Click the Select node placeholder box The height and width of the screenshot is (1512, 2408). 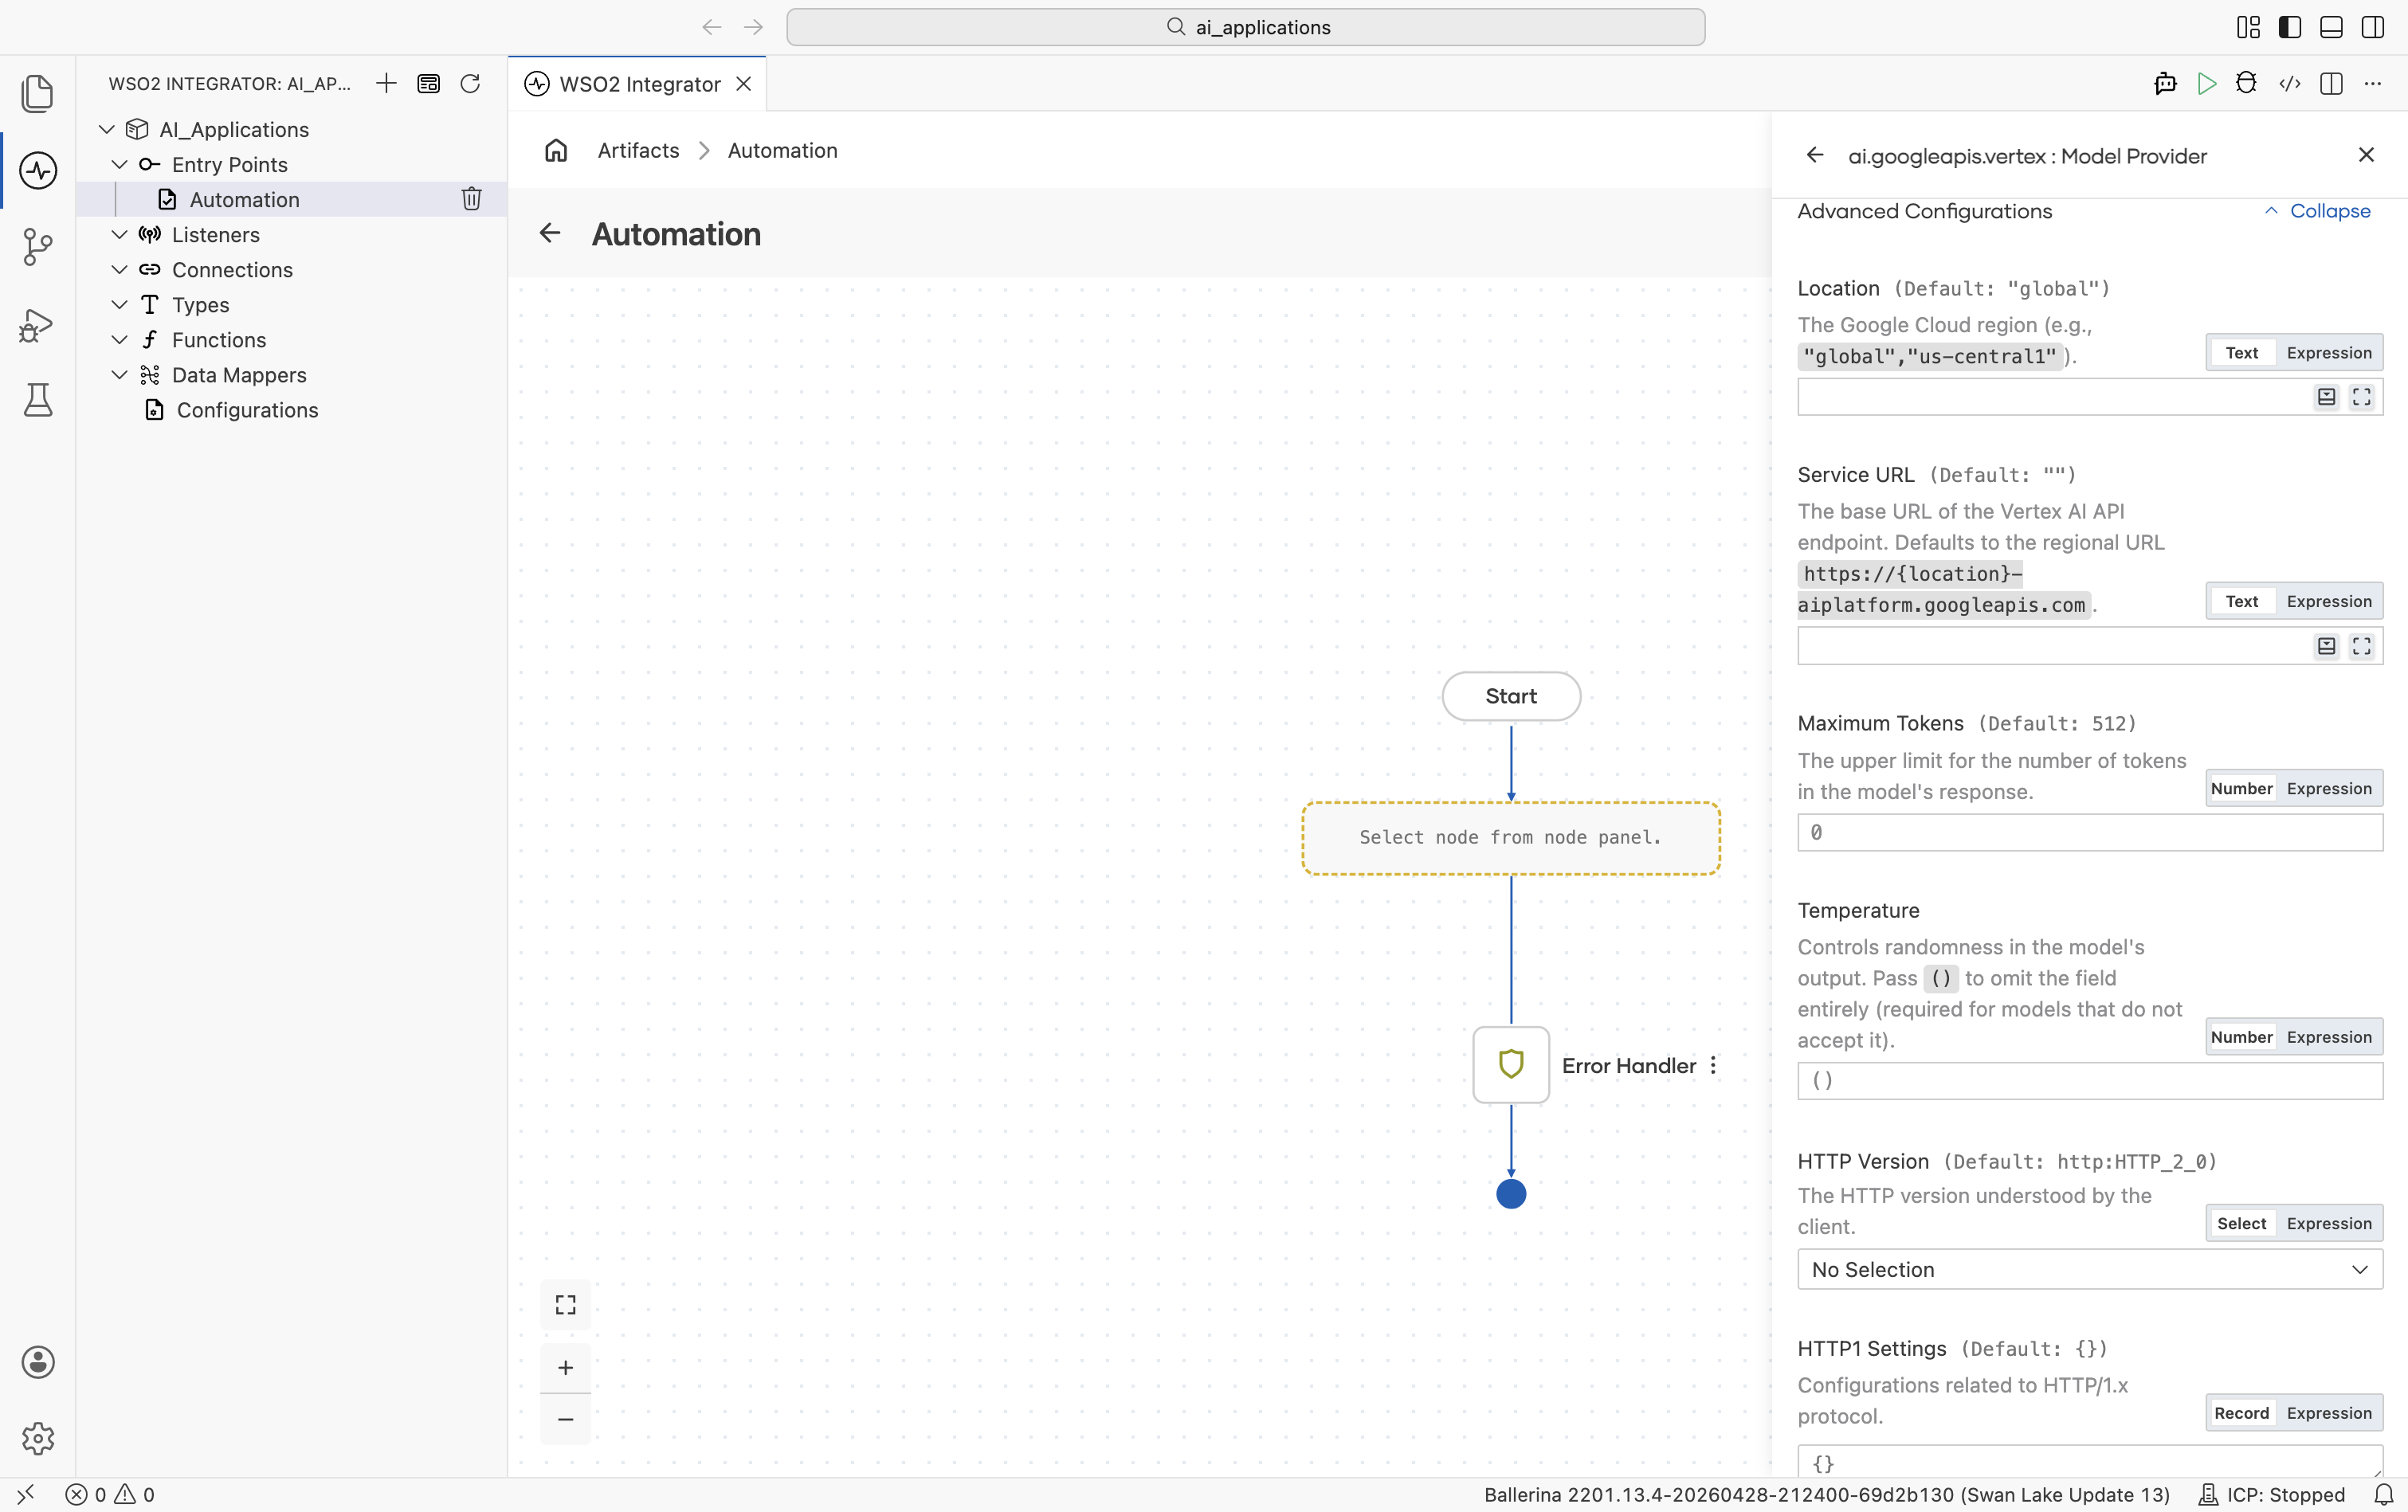click(1511, 838)
